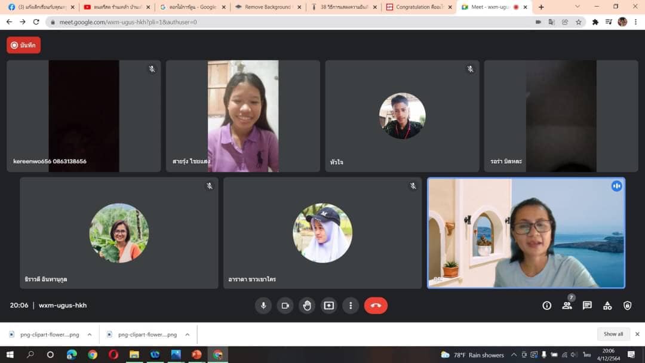Raise hand using the hand icon
The image size is (645, 363).
click(307, 306)
